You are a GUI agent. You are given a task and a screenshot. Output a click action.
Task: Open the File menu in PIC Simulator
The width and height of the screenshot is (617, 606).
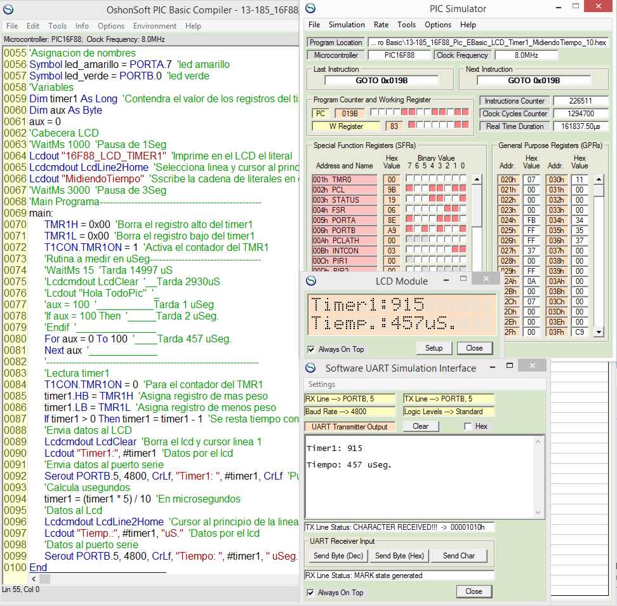tap(314, 25)
